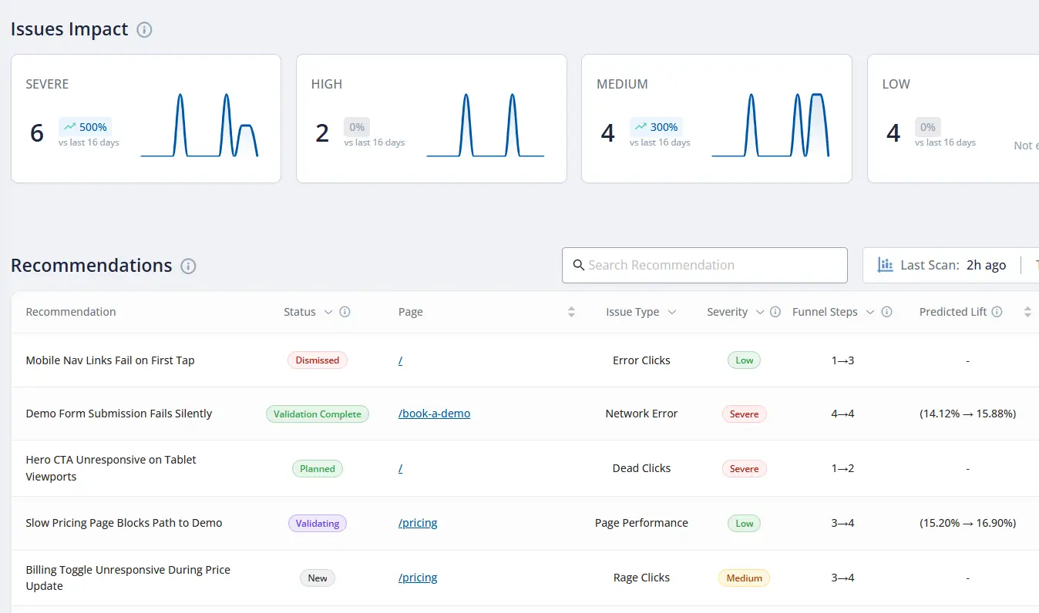Viewport: 1039px width, 613px height.
Task: Click the Funnel Steps info icon
Action: point(886,312)
